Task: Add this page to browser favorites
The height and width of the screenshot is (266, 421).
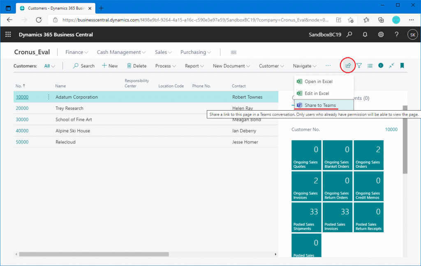Action: point(350,20)
